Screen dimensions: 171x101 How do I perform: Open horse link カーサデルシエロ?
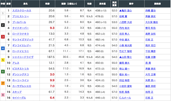[22, 86]
